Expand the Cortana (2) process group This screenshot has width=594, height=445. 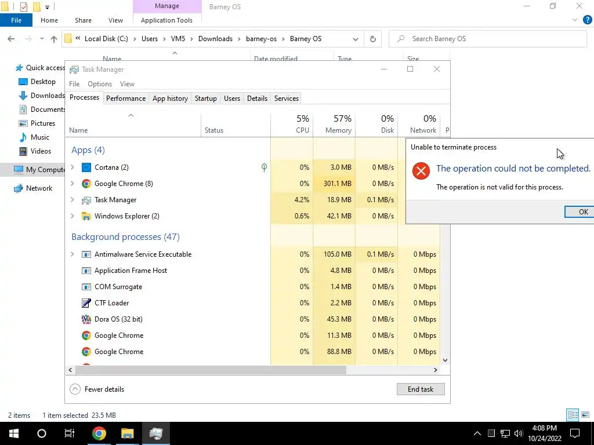pyautogui.click(x=73, y=167)
